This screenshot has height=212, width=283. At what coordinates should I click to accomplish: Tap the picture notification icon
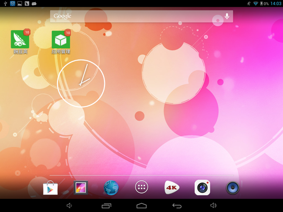[x=20, y=3]
